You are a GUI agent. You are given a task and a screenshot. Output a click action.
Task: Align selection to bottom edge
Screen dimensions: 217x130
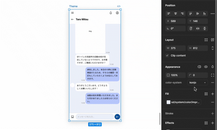(x=204, y=14)
